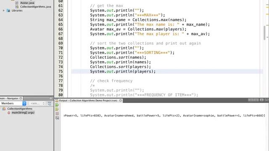Screen dimensions: 269x151
Task: Minimize the Navigator panel
Action: point(51,98)
